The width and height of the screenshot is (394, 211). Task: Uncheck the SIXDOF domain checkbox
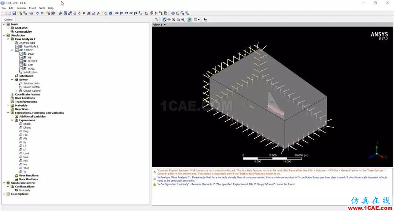[17, 50]
